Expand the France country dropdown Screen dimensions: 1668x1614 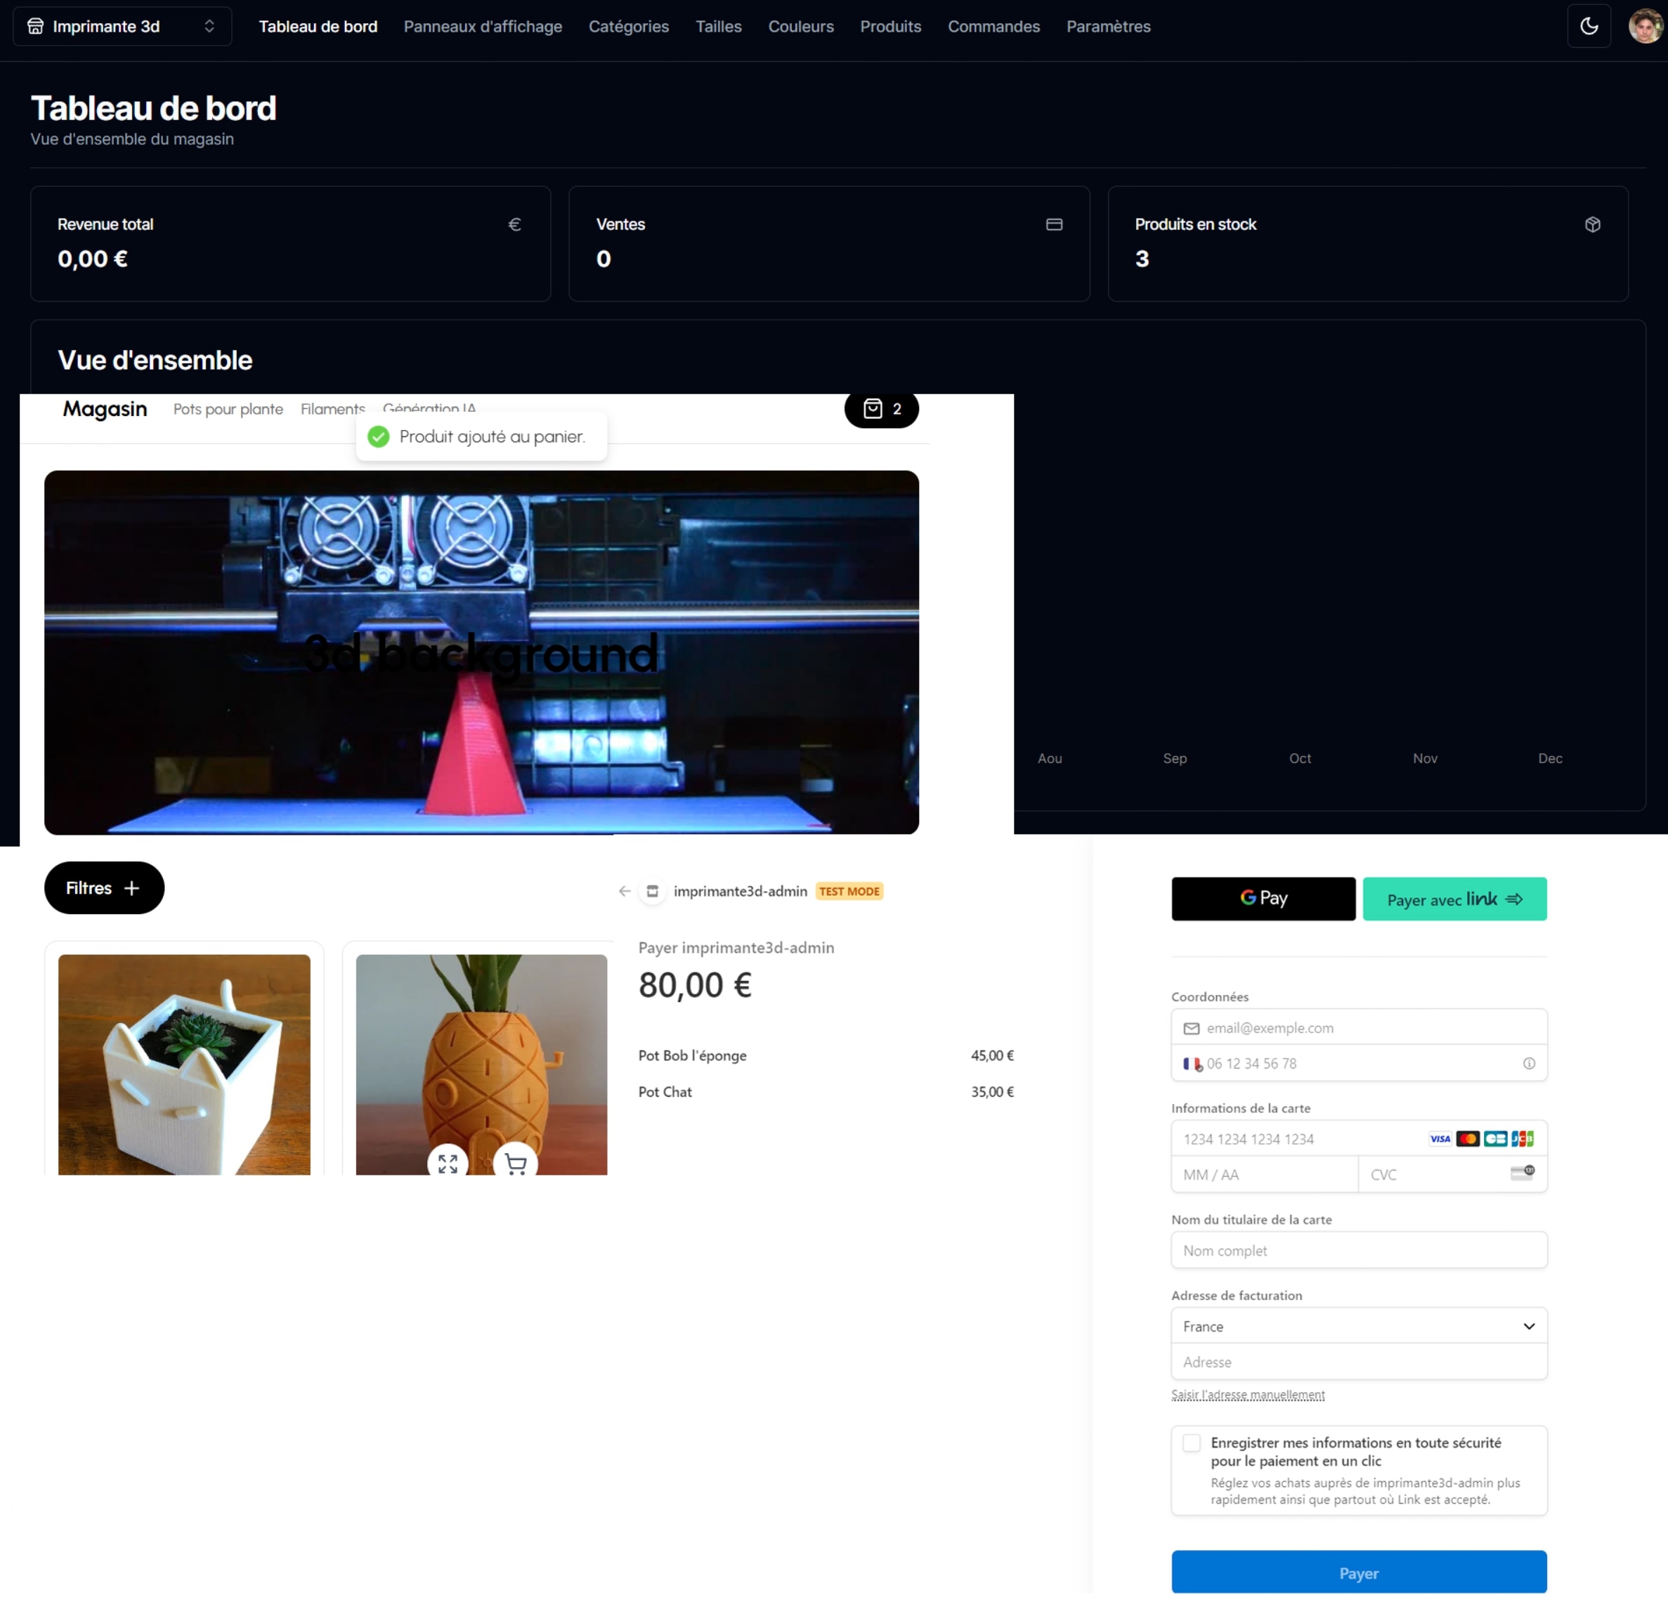pyautogui.click(x=1358, y=1327)
